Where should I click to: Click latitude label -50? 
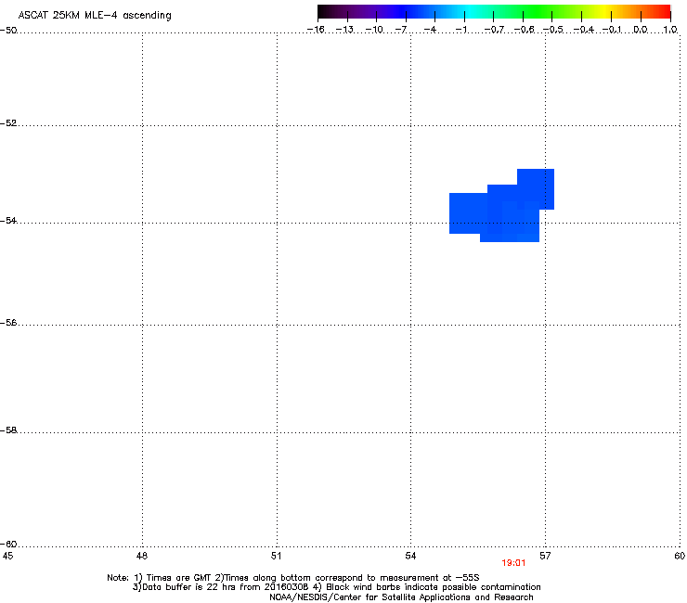pyautogui.click(x=8, y=31)
